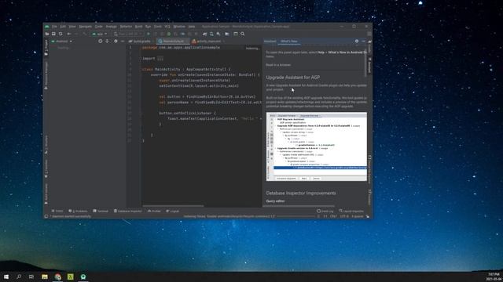Open the Gradle tool window on right edge
The image size is (503, 282).
pyautogui.click(x=369, y=47)
